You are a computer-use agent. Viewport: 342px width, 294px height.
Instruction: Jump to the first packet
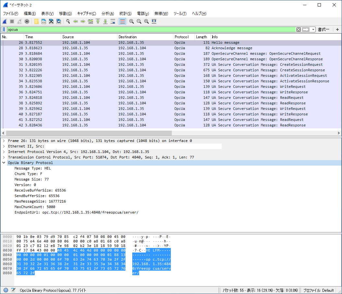pyautogui.click(x=98, y=21)
